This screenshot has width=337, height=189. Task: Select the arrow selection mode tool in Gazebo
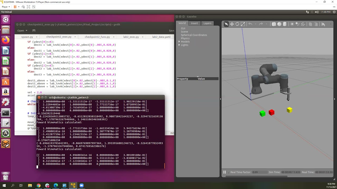click(x=226, y=24)
